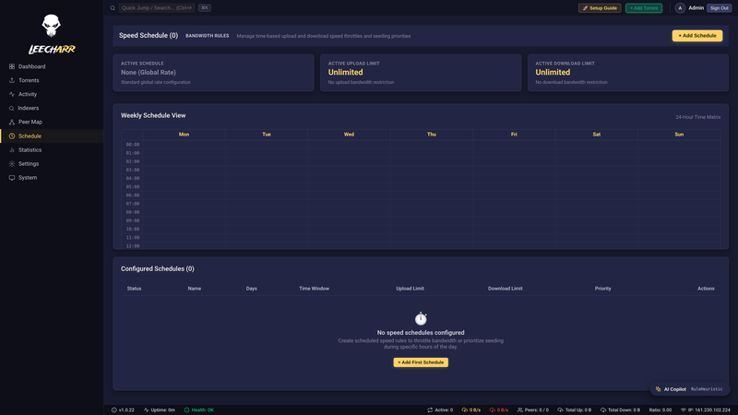Click the Mon column header

184,135
